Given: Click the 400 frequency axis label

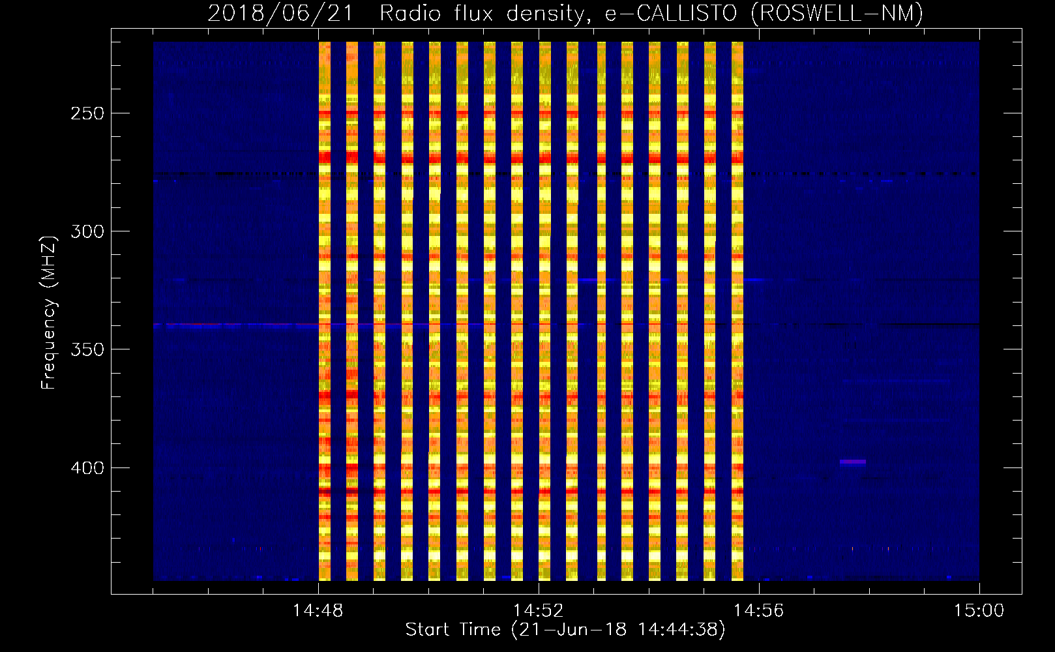Looking at the screenshot, I should tap(87, 468).
